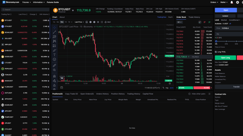Toggle chart fullscreen mode

pyautogui.click(x=102, y=22)
